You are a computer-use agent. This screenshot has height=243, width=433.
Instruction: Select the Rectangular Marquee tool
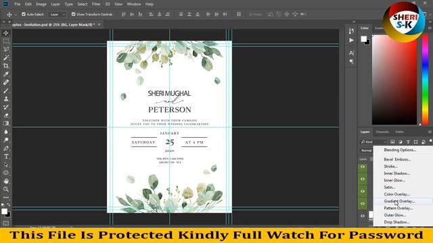[x=6, y=41]
